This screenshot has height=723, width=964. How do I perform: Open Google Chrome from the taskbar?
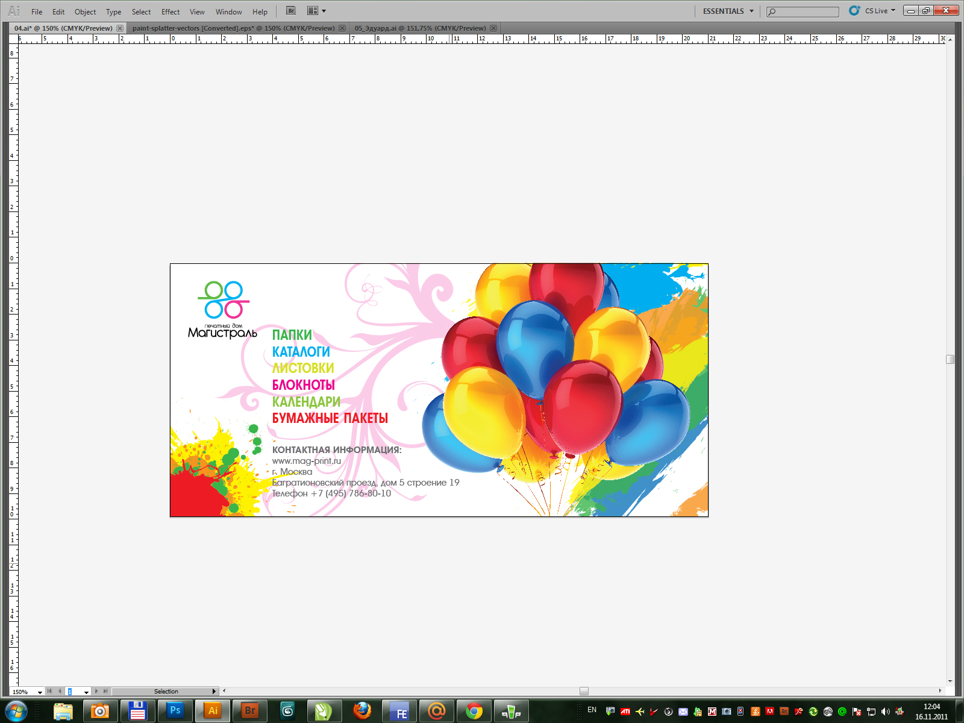[x=474, y=712]
